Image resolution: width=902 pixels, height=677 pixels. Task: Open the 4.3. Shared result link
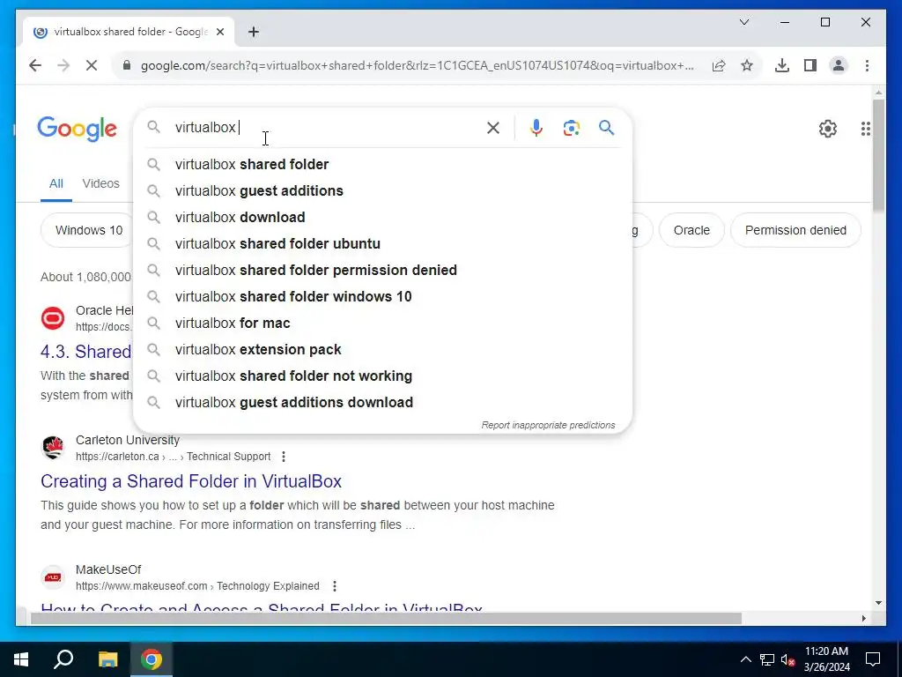point(86,352)
